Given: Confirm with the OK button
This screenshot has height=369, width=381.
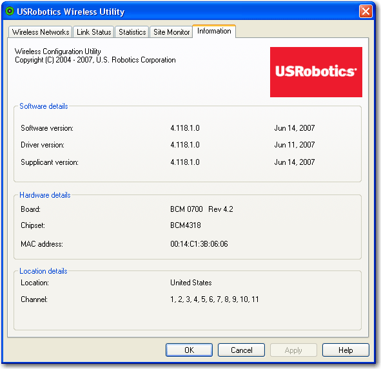Looking at the screenshot, I should coord(189,350).
